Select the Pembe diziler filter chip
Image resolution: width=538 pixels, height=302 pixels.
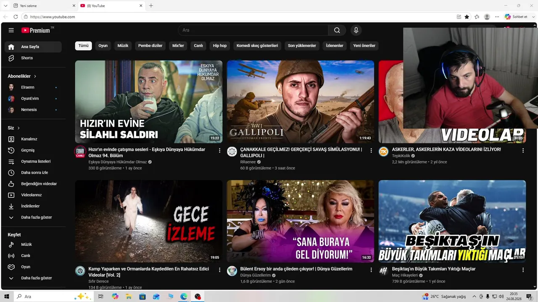point(150,46)
